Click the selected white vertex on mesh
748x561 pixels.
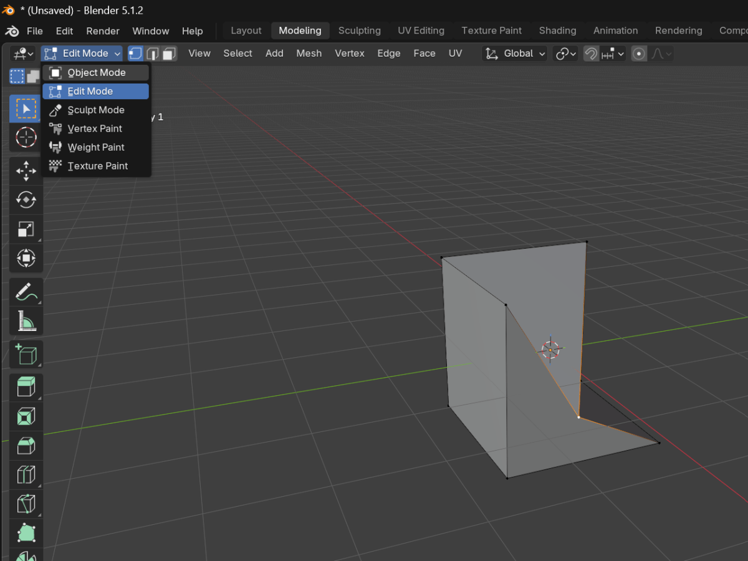point(578,417)
